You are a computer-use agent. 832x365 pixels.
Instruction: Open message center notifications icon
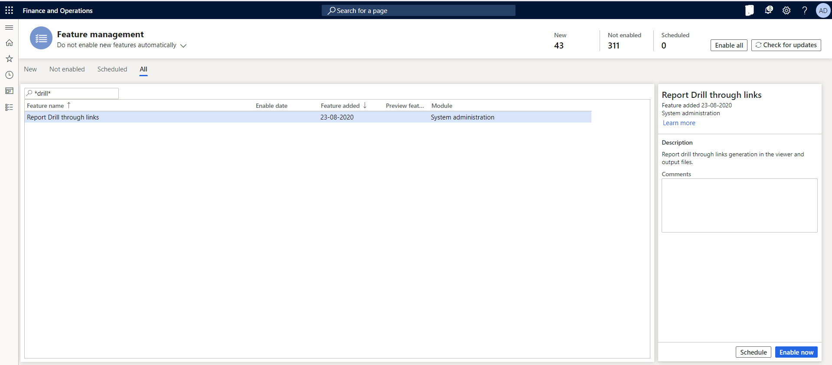point(768,10)
